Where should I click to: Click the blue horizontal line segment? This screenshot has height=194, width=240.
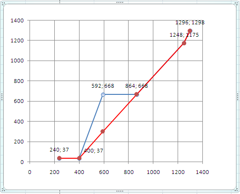point(120,94)
